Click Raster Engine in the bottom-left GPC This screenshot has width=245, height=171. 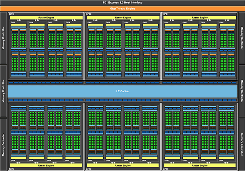46,165
